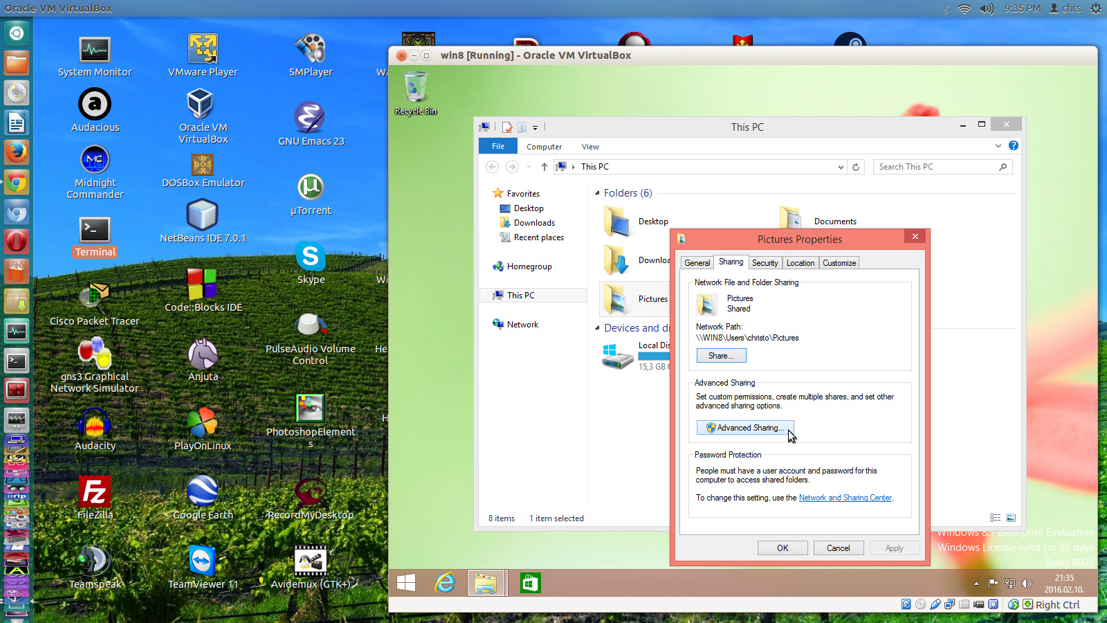
Task: Click Advanced Sharing... button
Action: point(745,428)
